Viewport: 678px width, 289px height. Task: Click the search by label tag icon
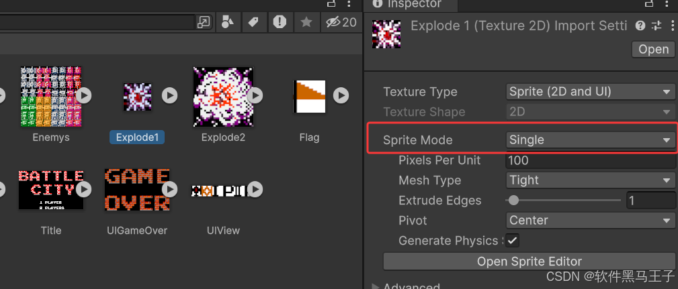click(253, 21)
